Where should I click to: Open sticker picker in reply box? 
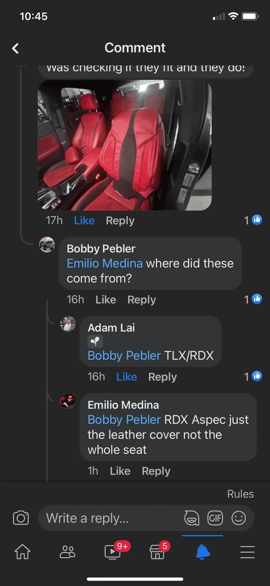(x=192, y=518)
